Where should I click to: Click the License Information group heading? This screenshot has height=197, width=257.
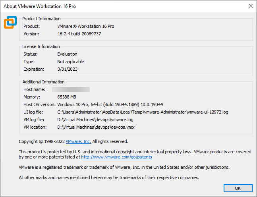[x=41, y=46]
